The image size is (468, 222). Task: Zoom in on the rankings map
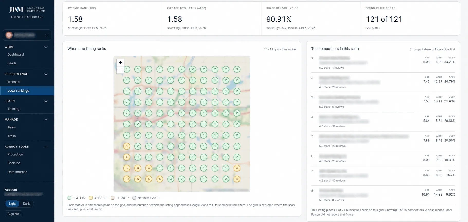tap(120, 63)
